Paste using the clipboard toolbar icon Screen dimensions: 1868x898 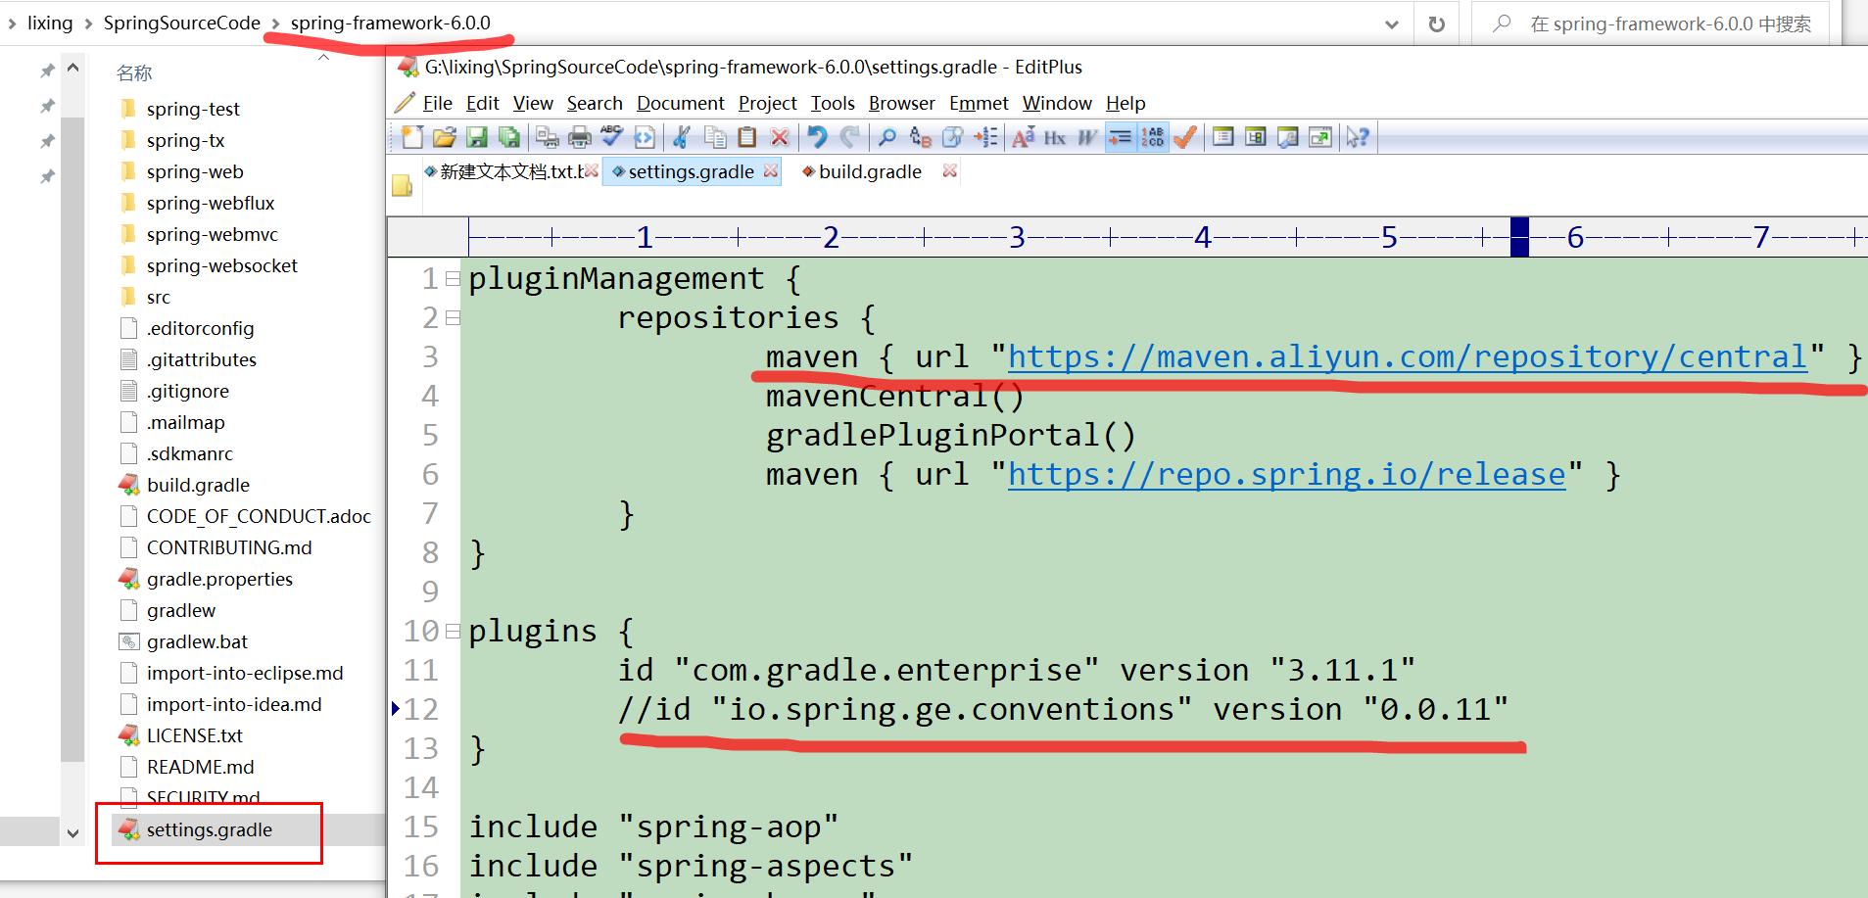click(747, 137)
